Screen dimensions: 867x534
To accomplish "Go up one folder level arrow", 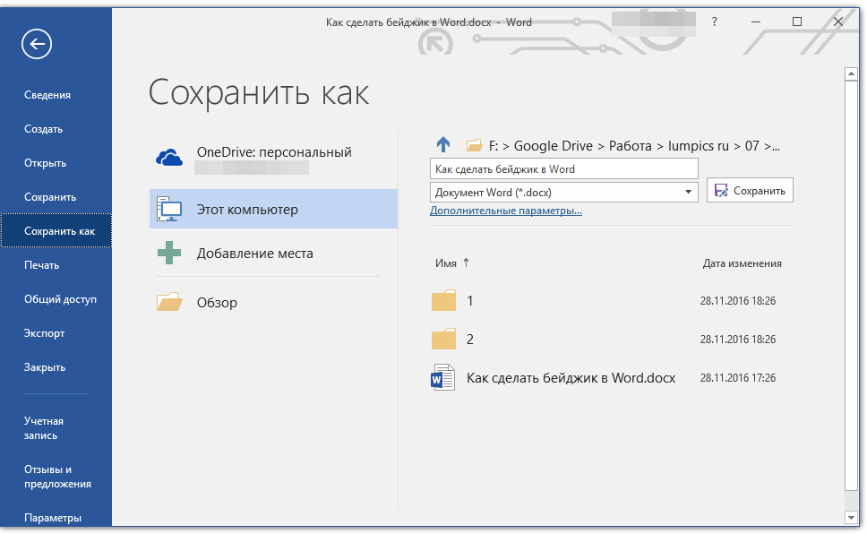I will 443,144.
